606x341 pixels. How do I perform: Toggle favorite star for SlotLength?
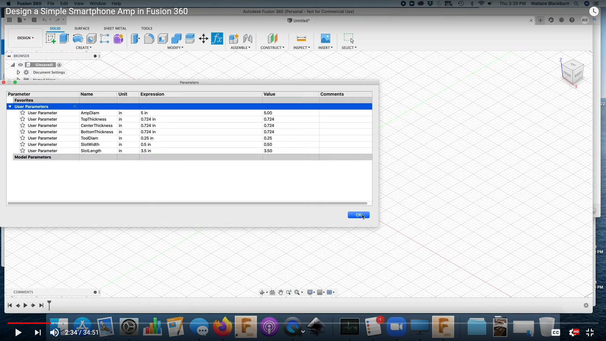pyautogui.click(x=22, y=151)
